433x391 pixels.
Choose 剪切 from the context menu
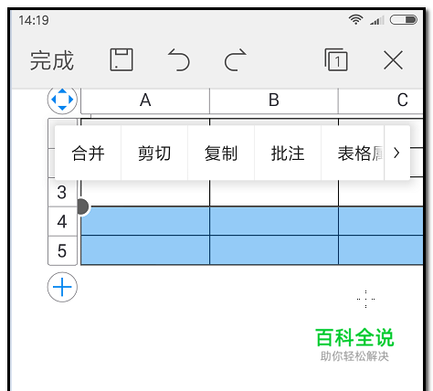(x=154, y=153)
